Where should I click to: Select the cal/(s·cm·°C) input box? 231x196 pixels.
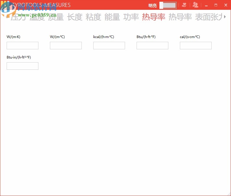[195, 45]
